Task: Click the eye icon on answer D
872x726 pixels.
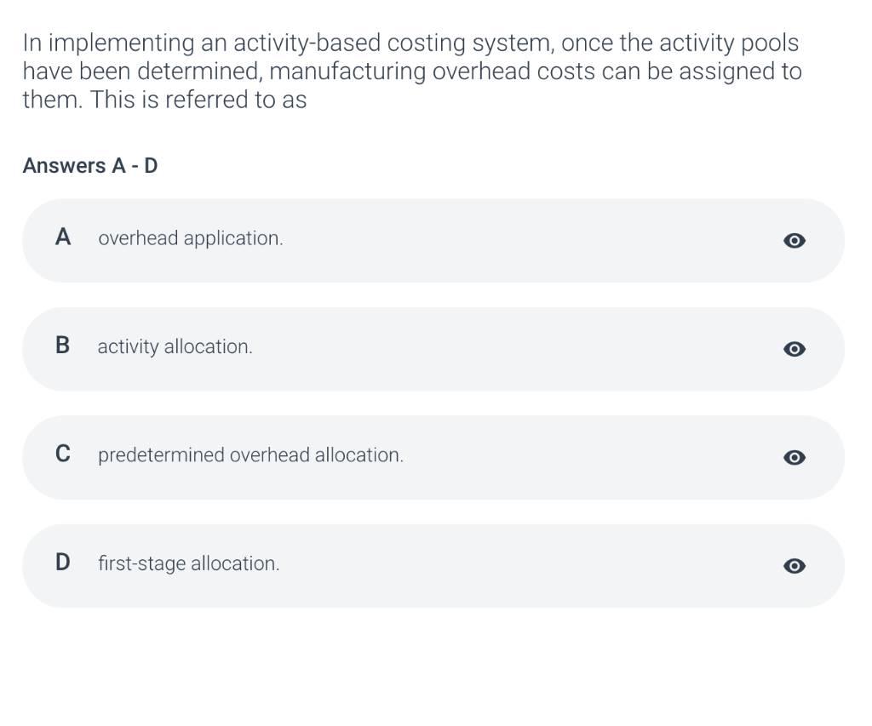Action: click(794, 566)
